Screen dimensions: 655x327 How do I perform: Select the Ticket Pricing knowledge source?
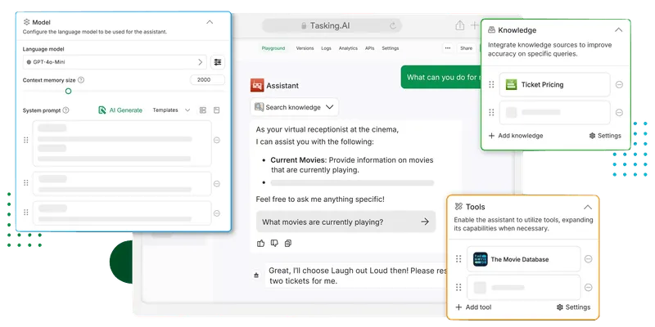click(555, 85)
